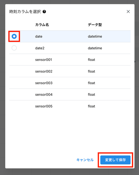Click the データ型 column header

click(95, 25)
